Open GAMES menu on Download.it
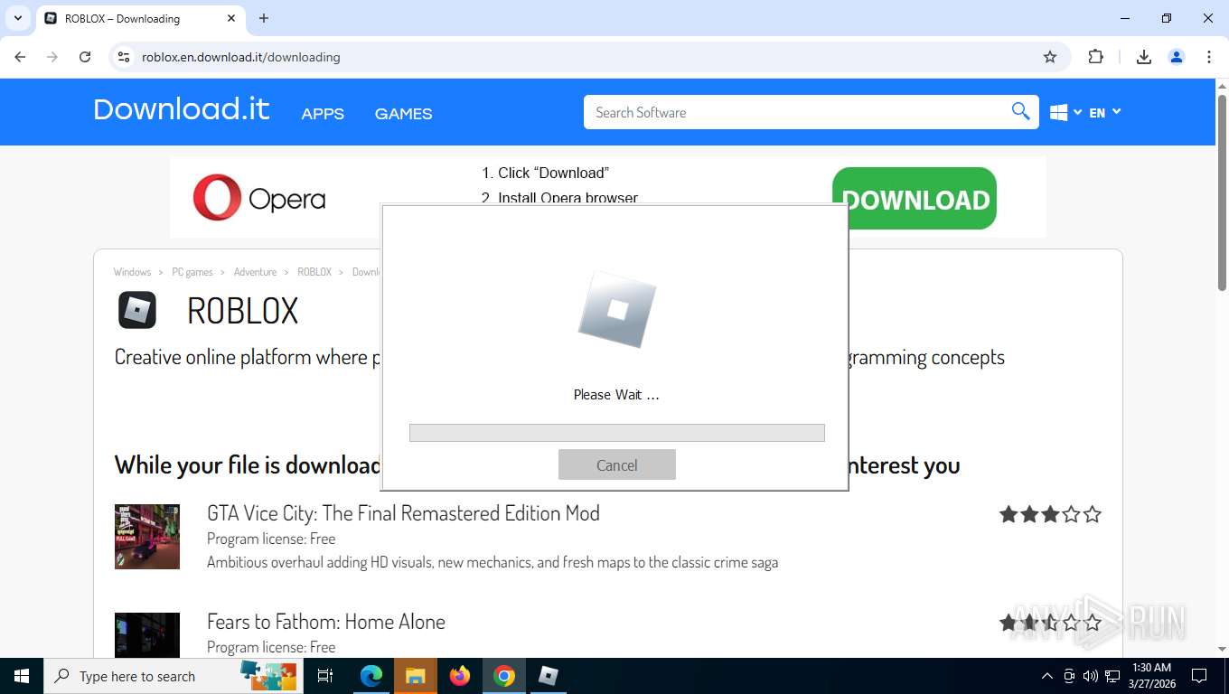The image size is (1229, 694). pyautogui.click(x=403, y=114)
